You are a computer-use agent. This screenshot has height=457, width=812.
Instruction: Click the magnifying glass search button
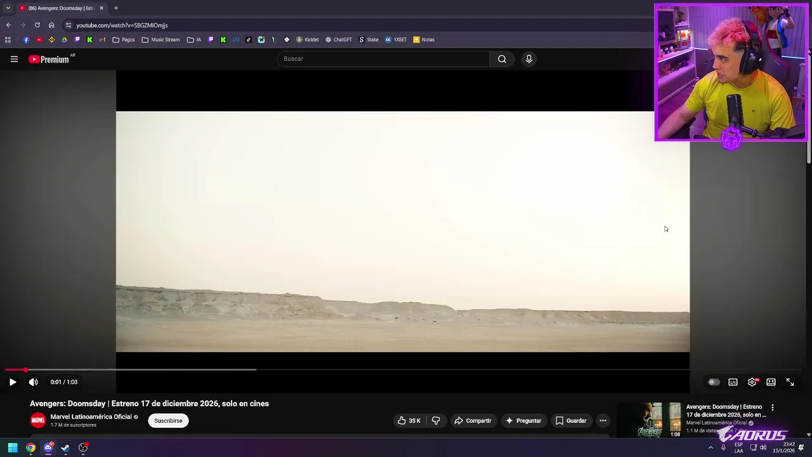pyautogui.click(x=502, y=59)
